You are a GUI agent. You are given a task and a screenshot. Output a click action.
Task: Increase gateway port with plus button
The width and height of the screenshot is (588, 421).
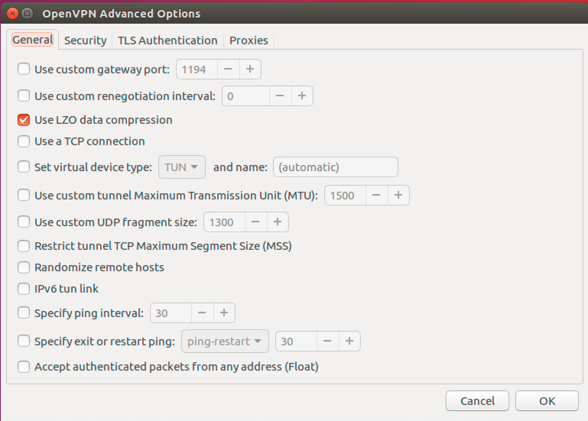250,69
